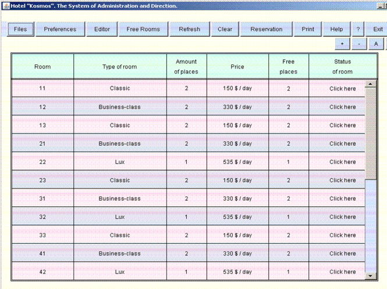Click 'Click here' for room 32
The width and height of the screenshot is (387, 289).
tap(343, 217)
